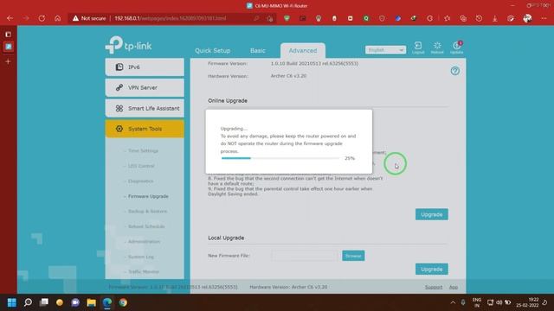Click the Local Upgrade button
Image resolution: width=554 pixels, height=311 pixels.
432,269
